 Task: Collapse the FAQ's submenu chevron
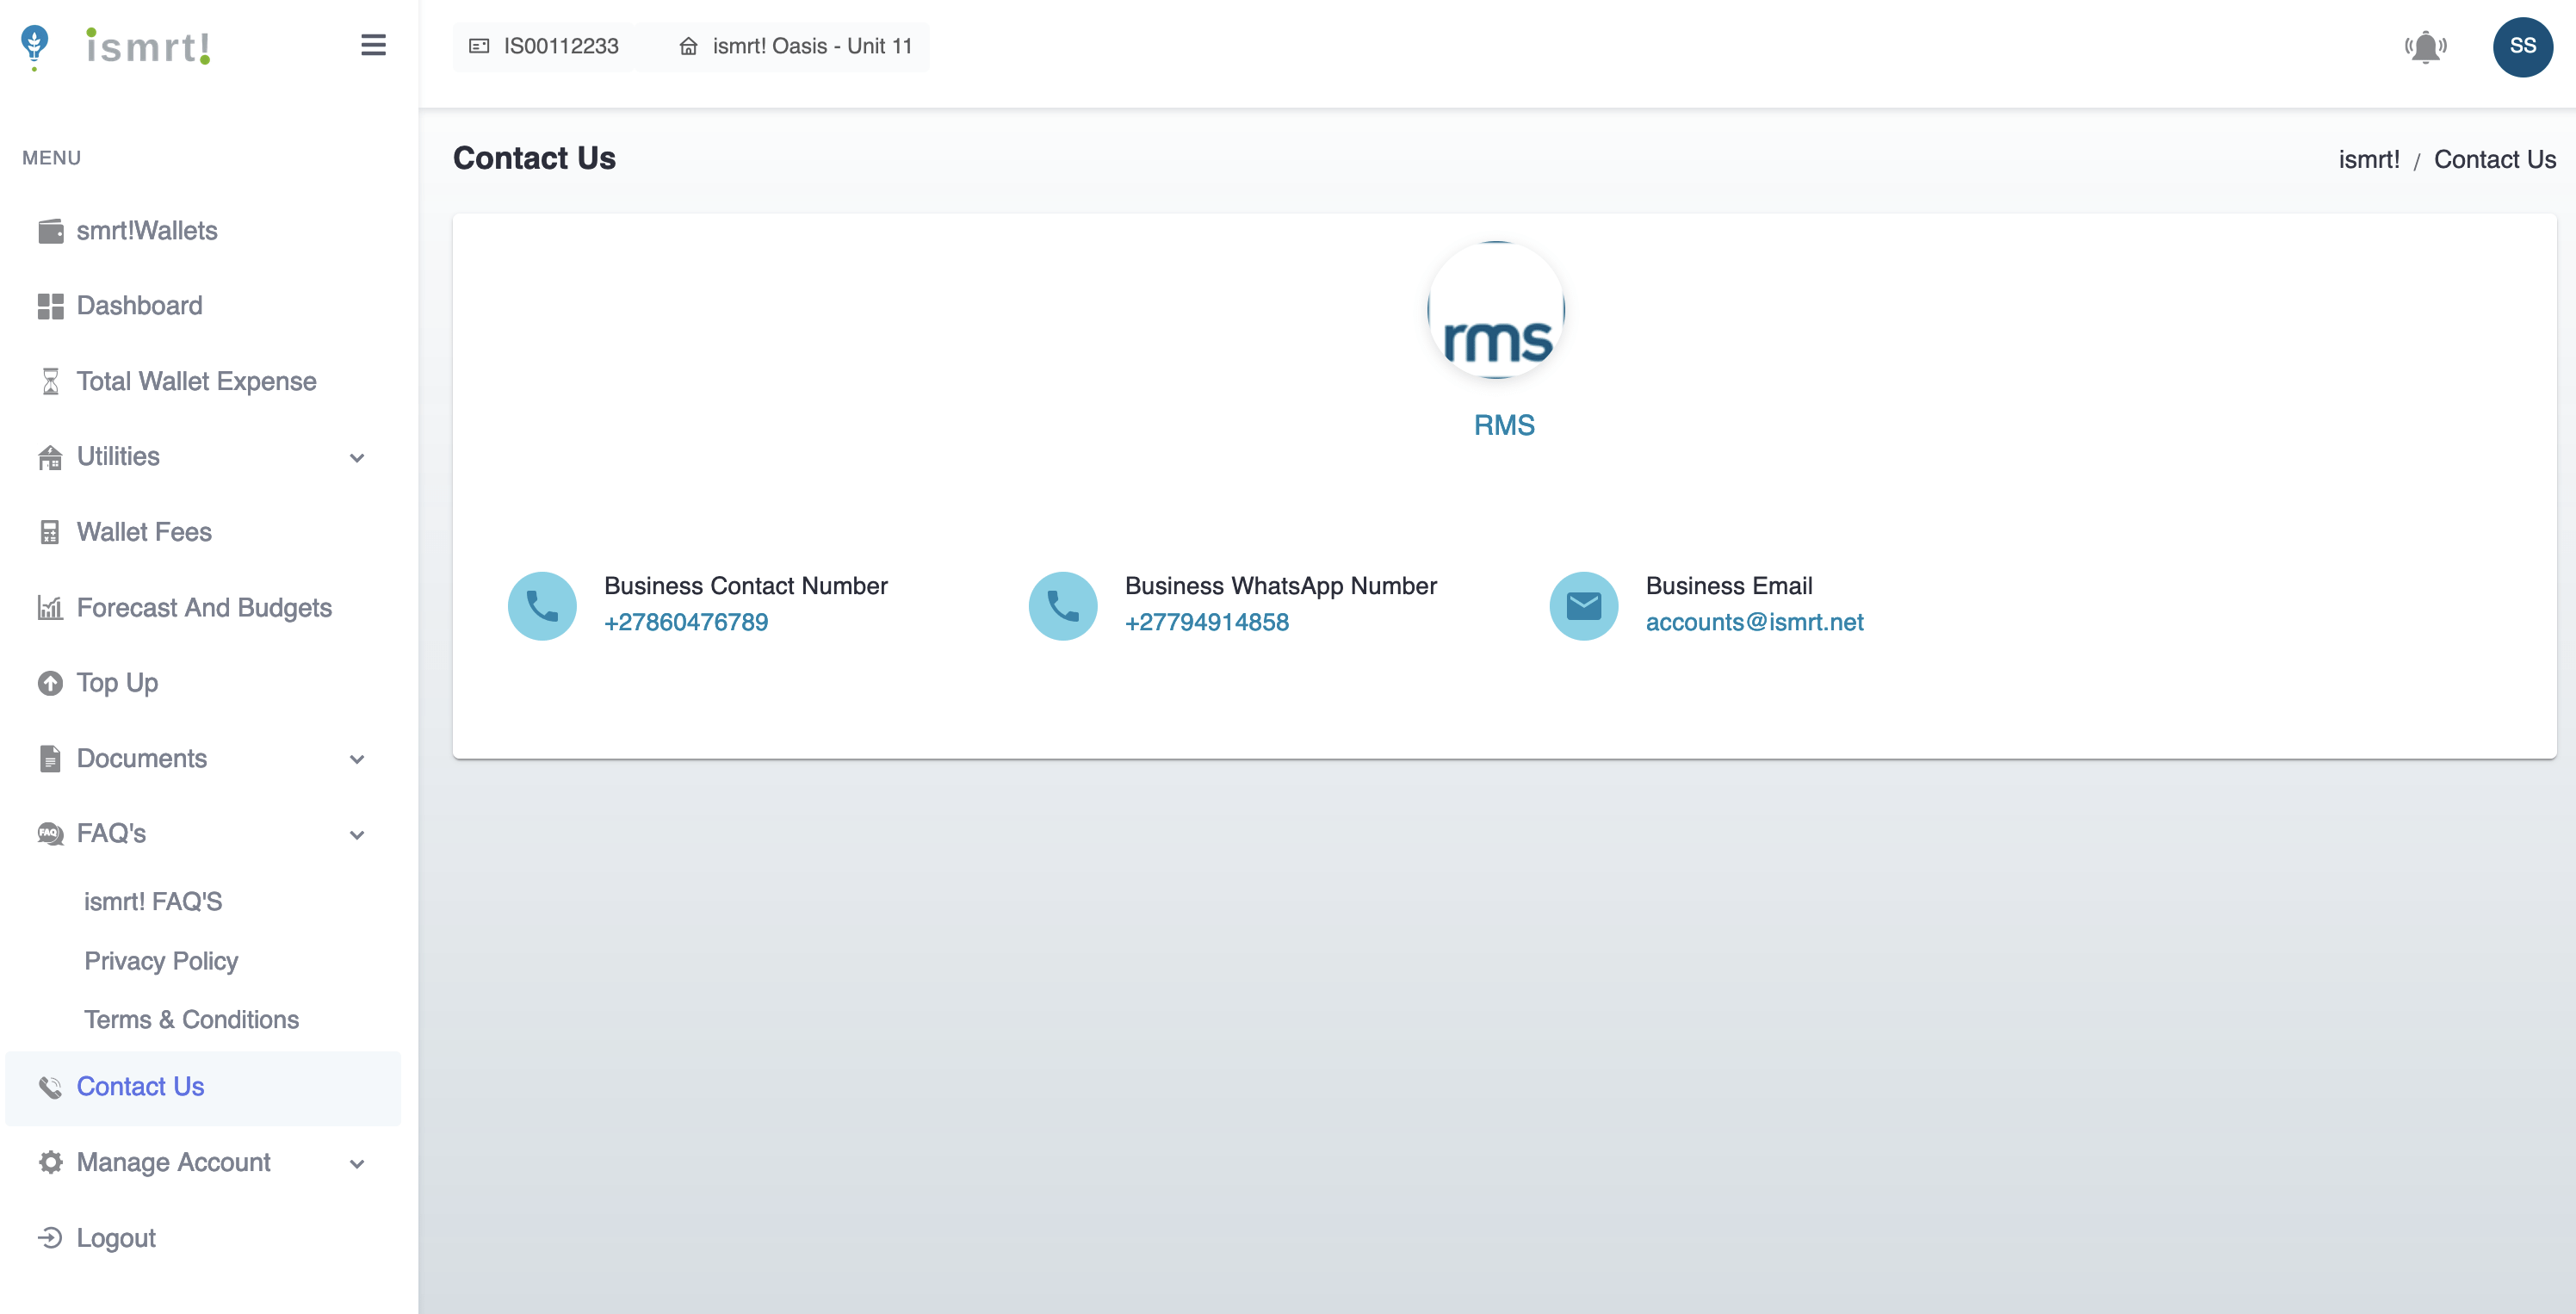click(x=357, y=835)
